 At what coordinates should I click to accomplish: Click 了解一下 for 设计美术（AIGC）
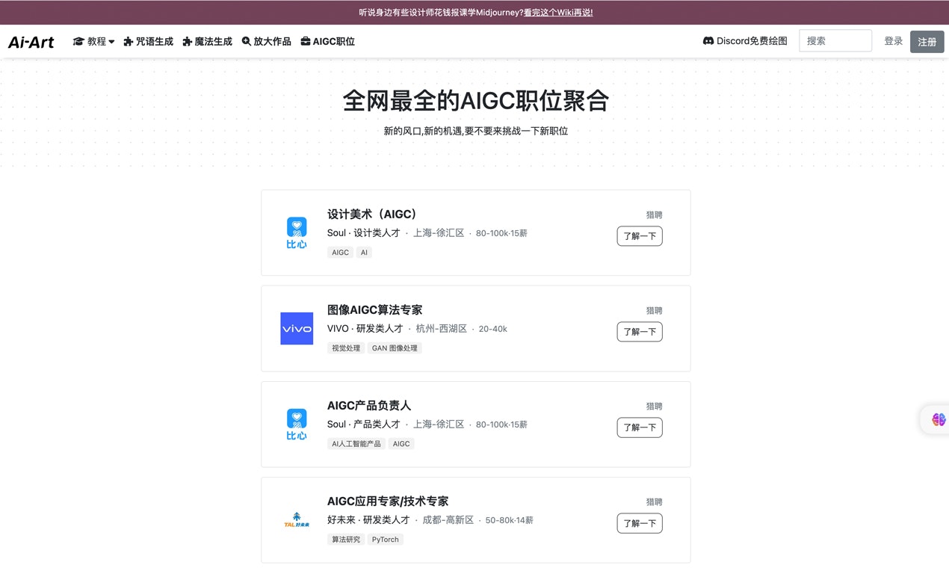pyautogui.click(x=640, y=236)
